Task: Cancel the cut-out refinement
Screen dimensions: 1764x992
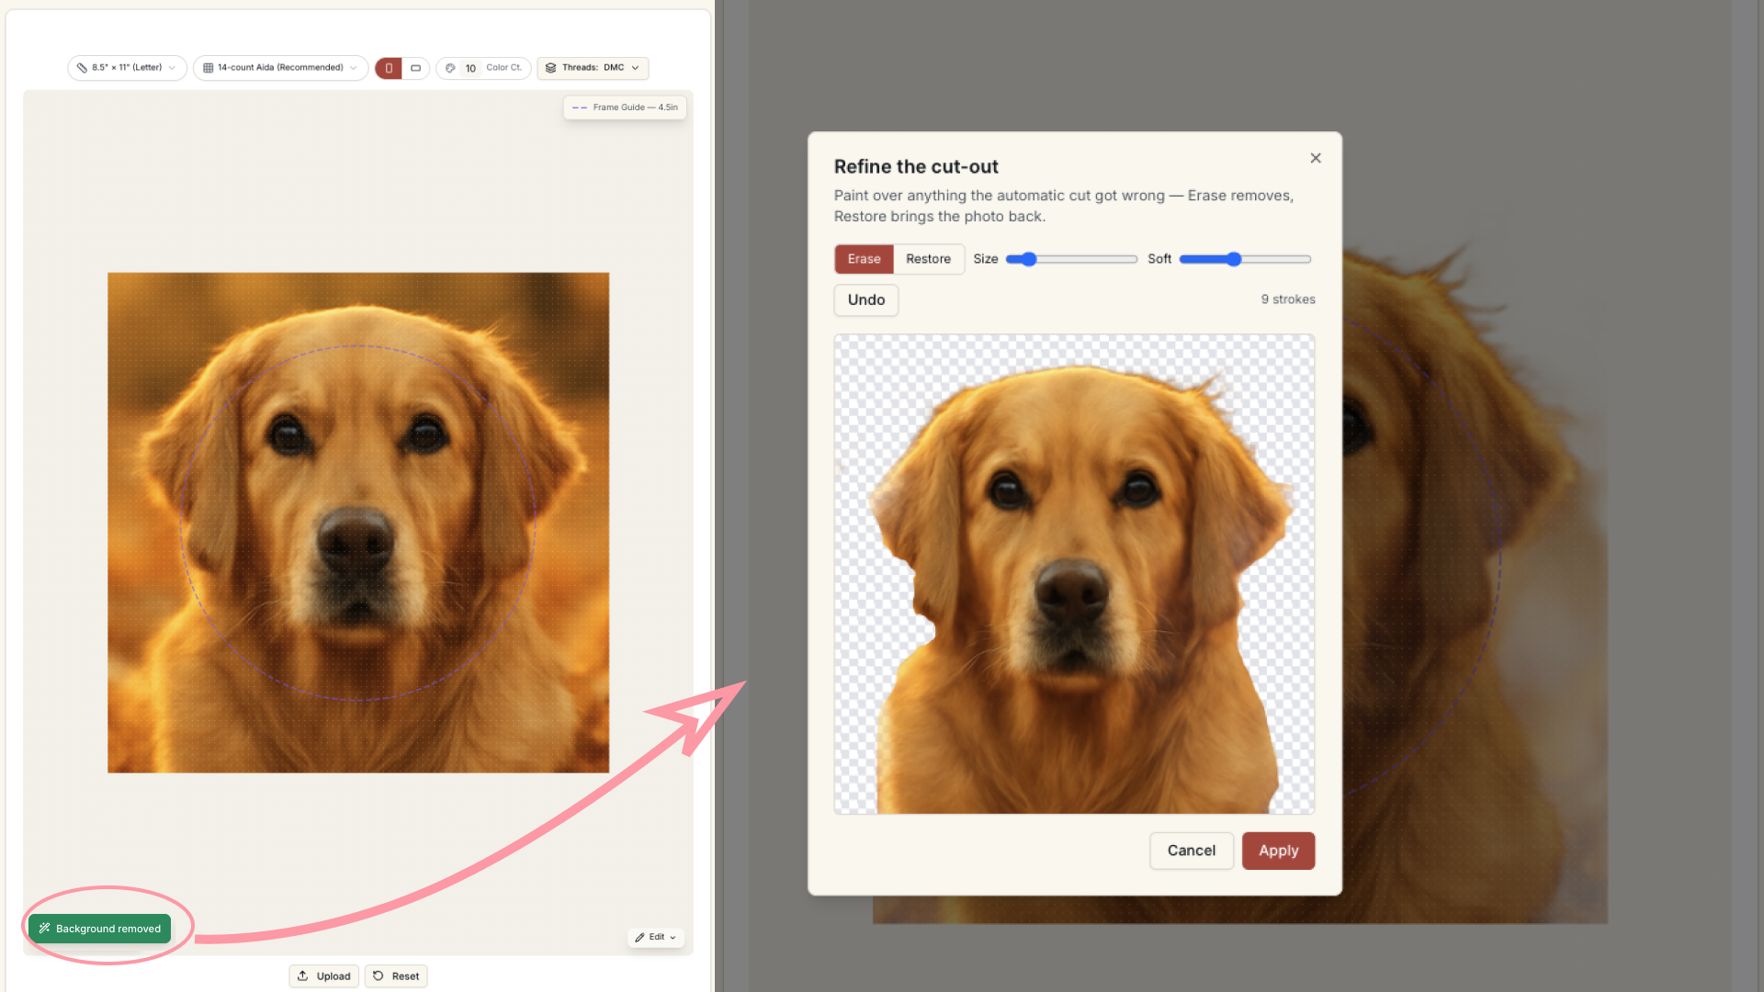Action: click(1192, 851)
